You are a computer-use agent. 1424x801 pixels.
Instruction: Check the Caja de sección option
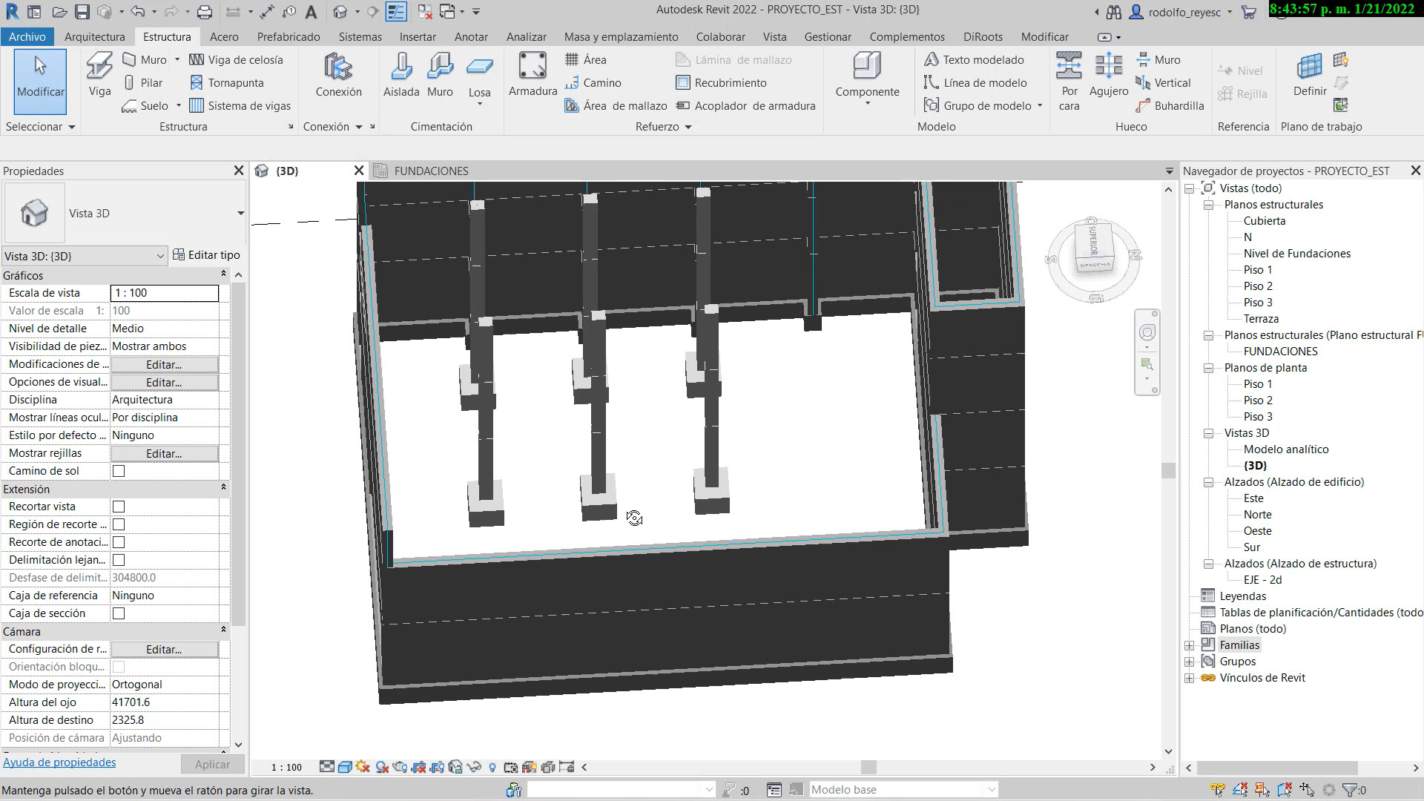tap(119, 613)
